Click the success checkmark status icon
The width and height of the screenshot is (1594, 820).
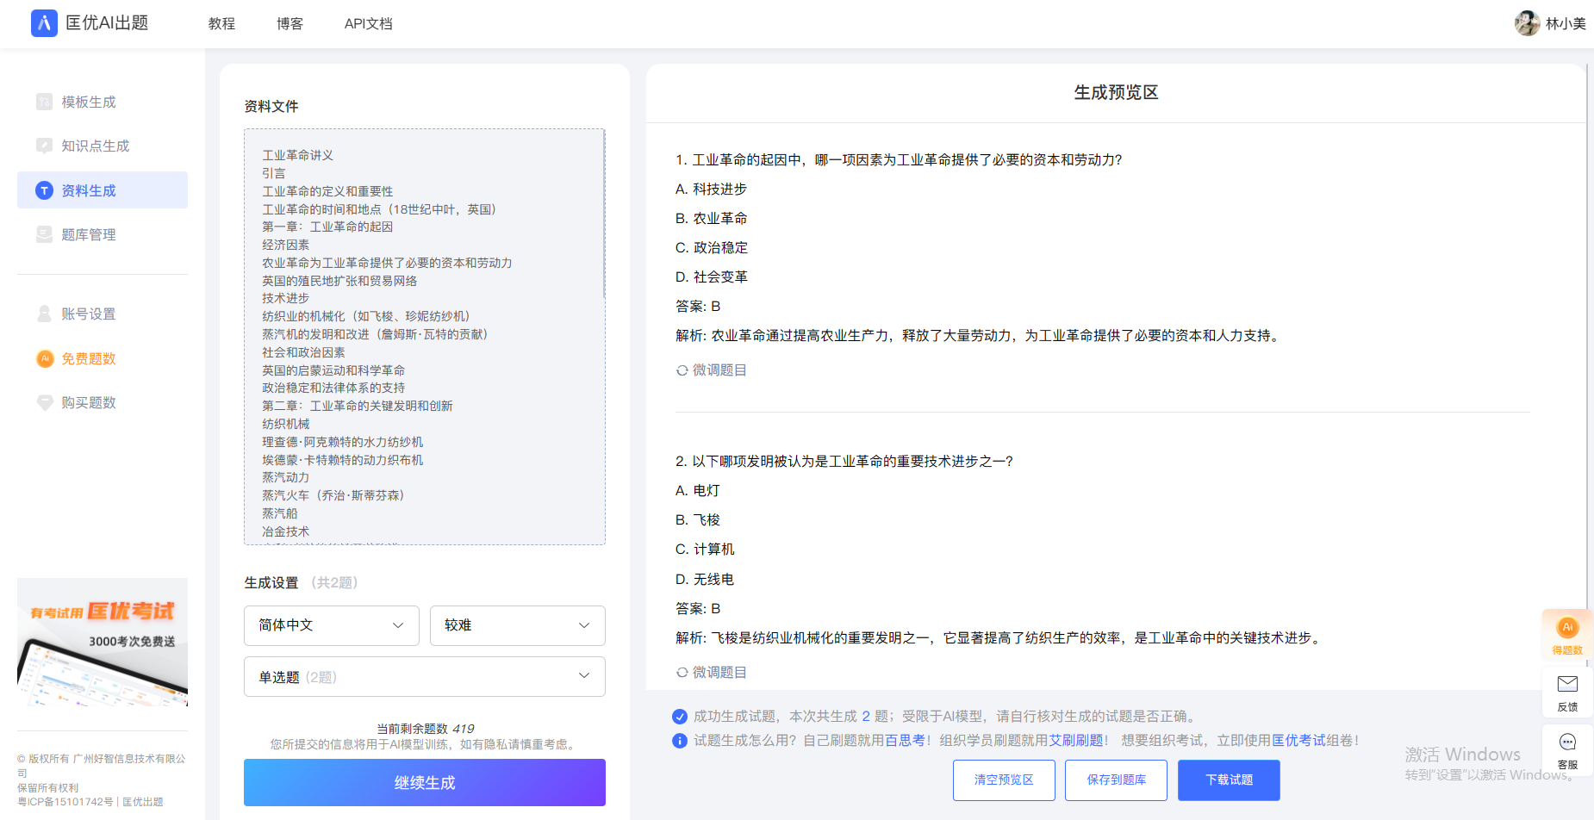coord(680,717)
